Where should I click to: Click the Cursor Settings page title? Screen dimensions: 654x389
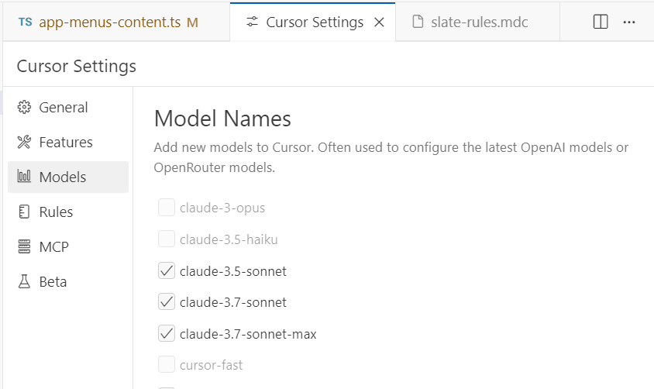(77, 67)
